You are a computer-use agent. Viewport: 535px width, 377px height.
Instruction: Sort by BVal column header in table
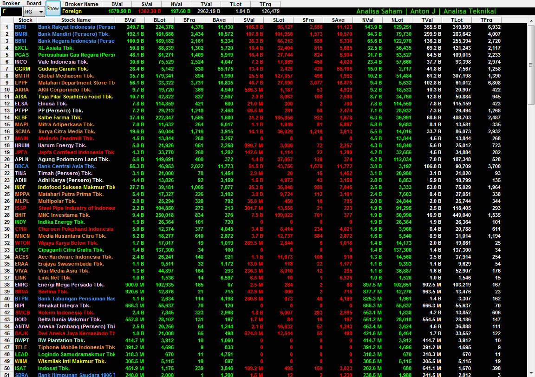pos(130,20)
